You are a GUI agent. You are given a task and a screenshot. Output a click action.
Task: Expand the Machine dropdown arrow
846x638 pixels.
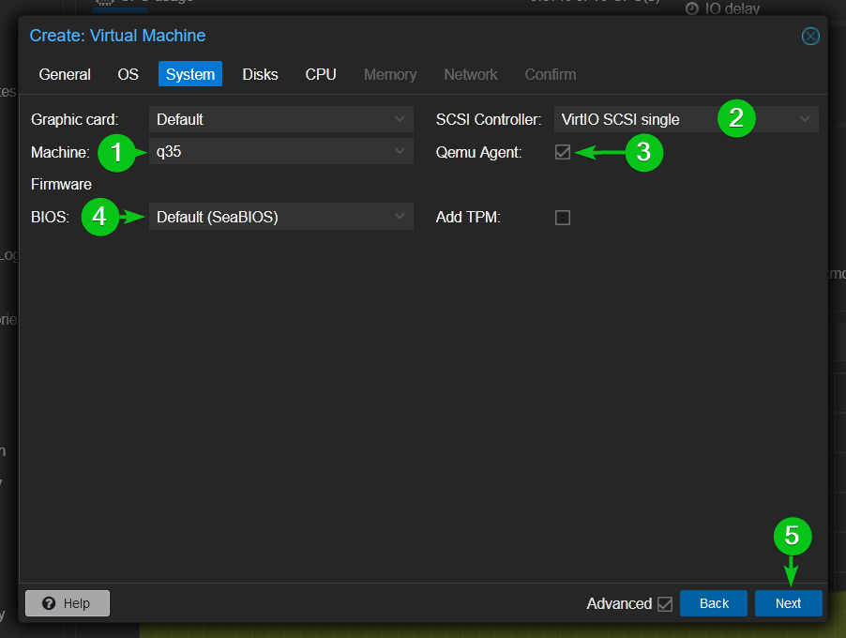pos(400,151)
